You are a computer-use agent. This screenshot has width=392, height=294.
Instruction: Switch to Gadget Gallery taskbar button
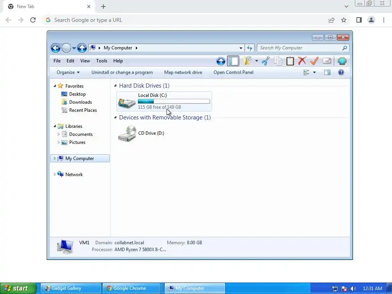(x=71, y=288)
